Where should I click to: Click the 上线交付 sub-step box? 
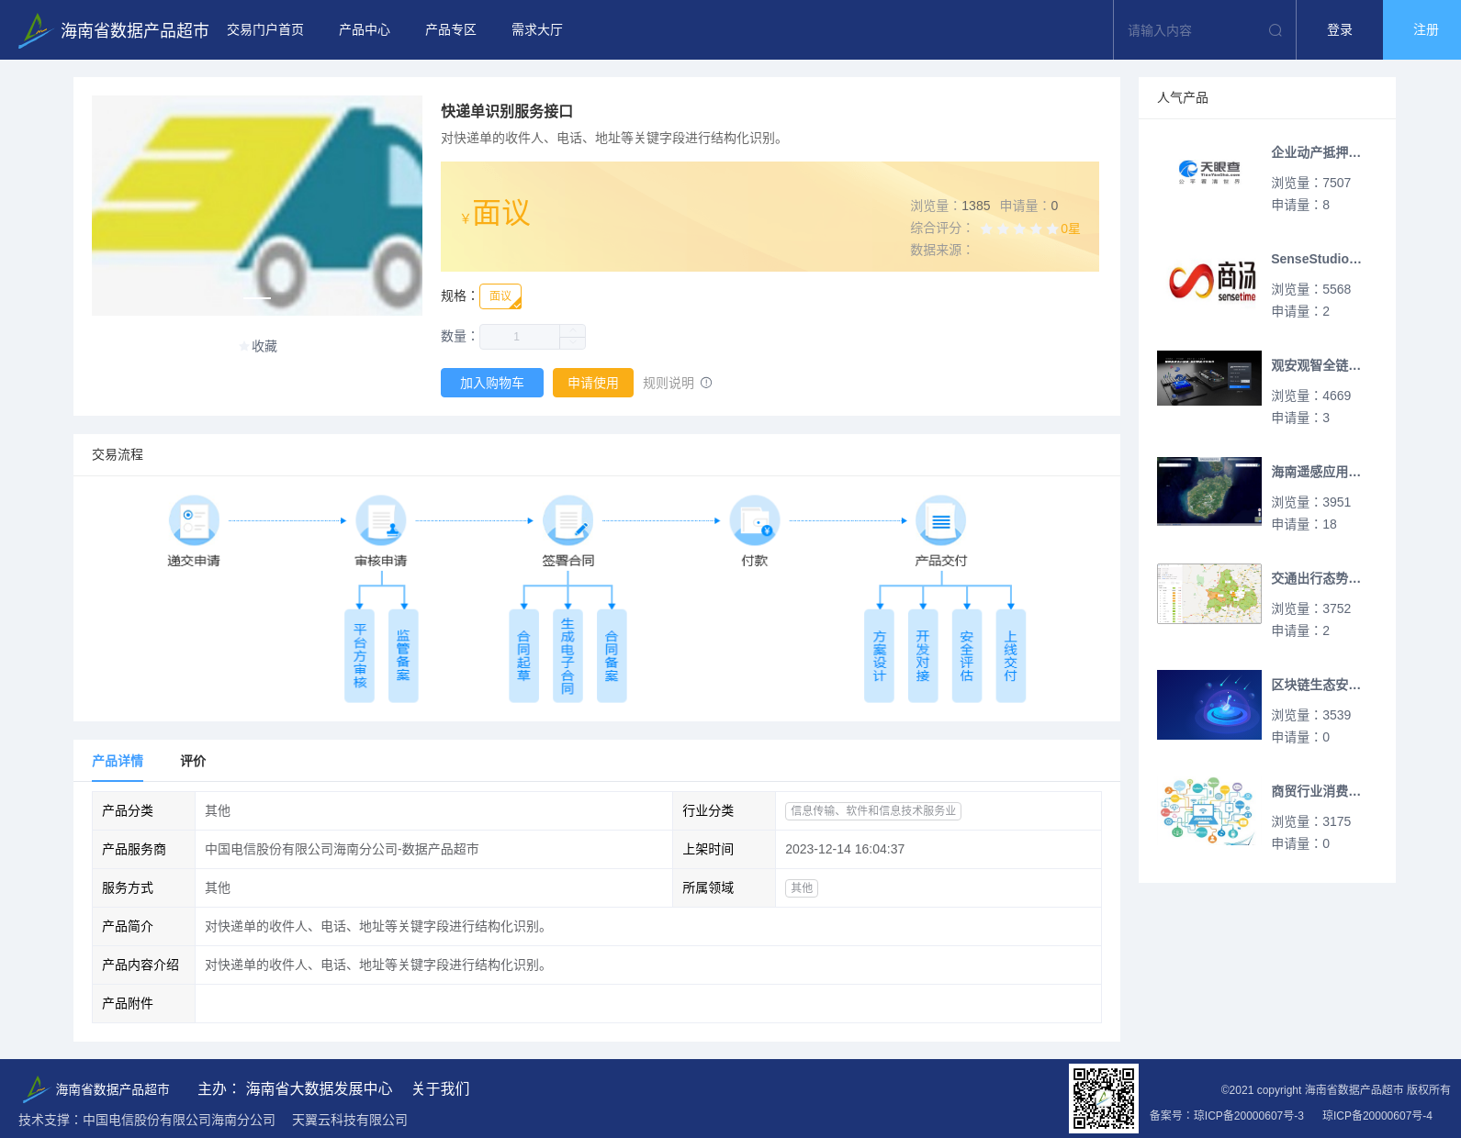click(1011, 656)
